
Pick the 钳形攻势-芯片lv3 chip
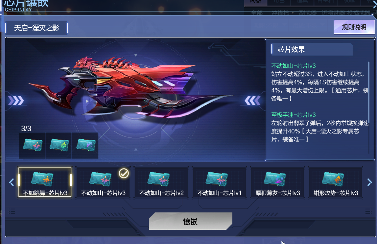pos(336,182)
